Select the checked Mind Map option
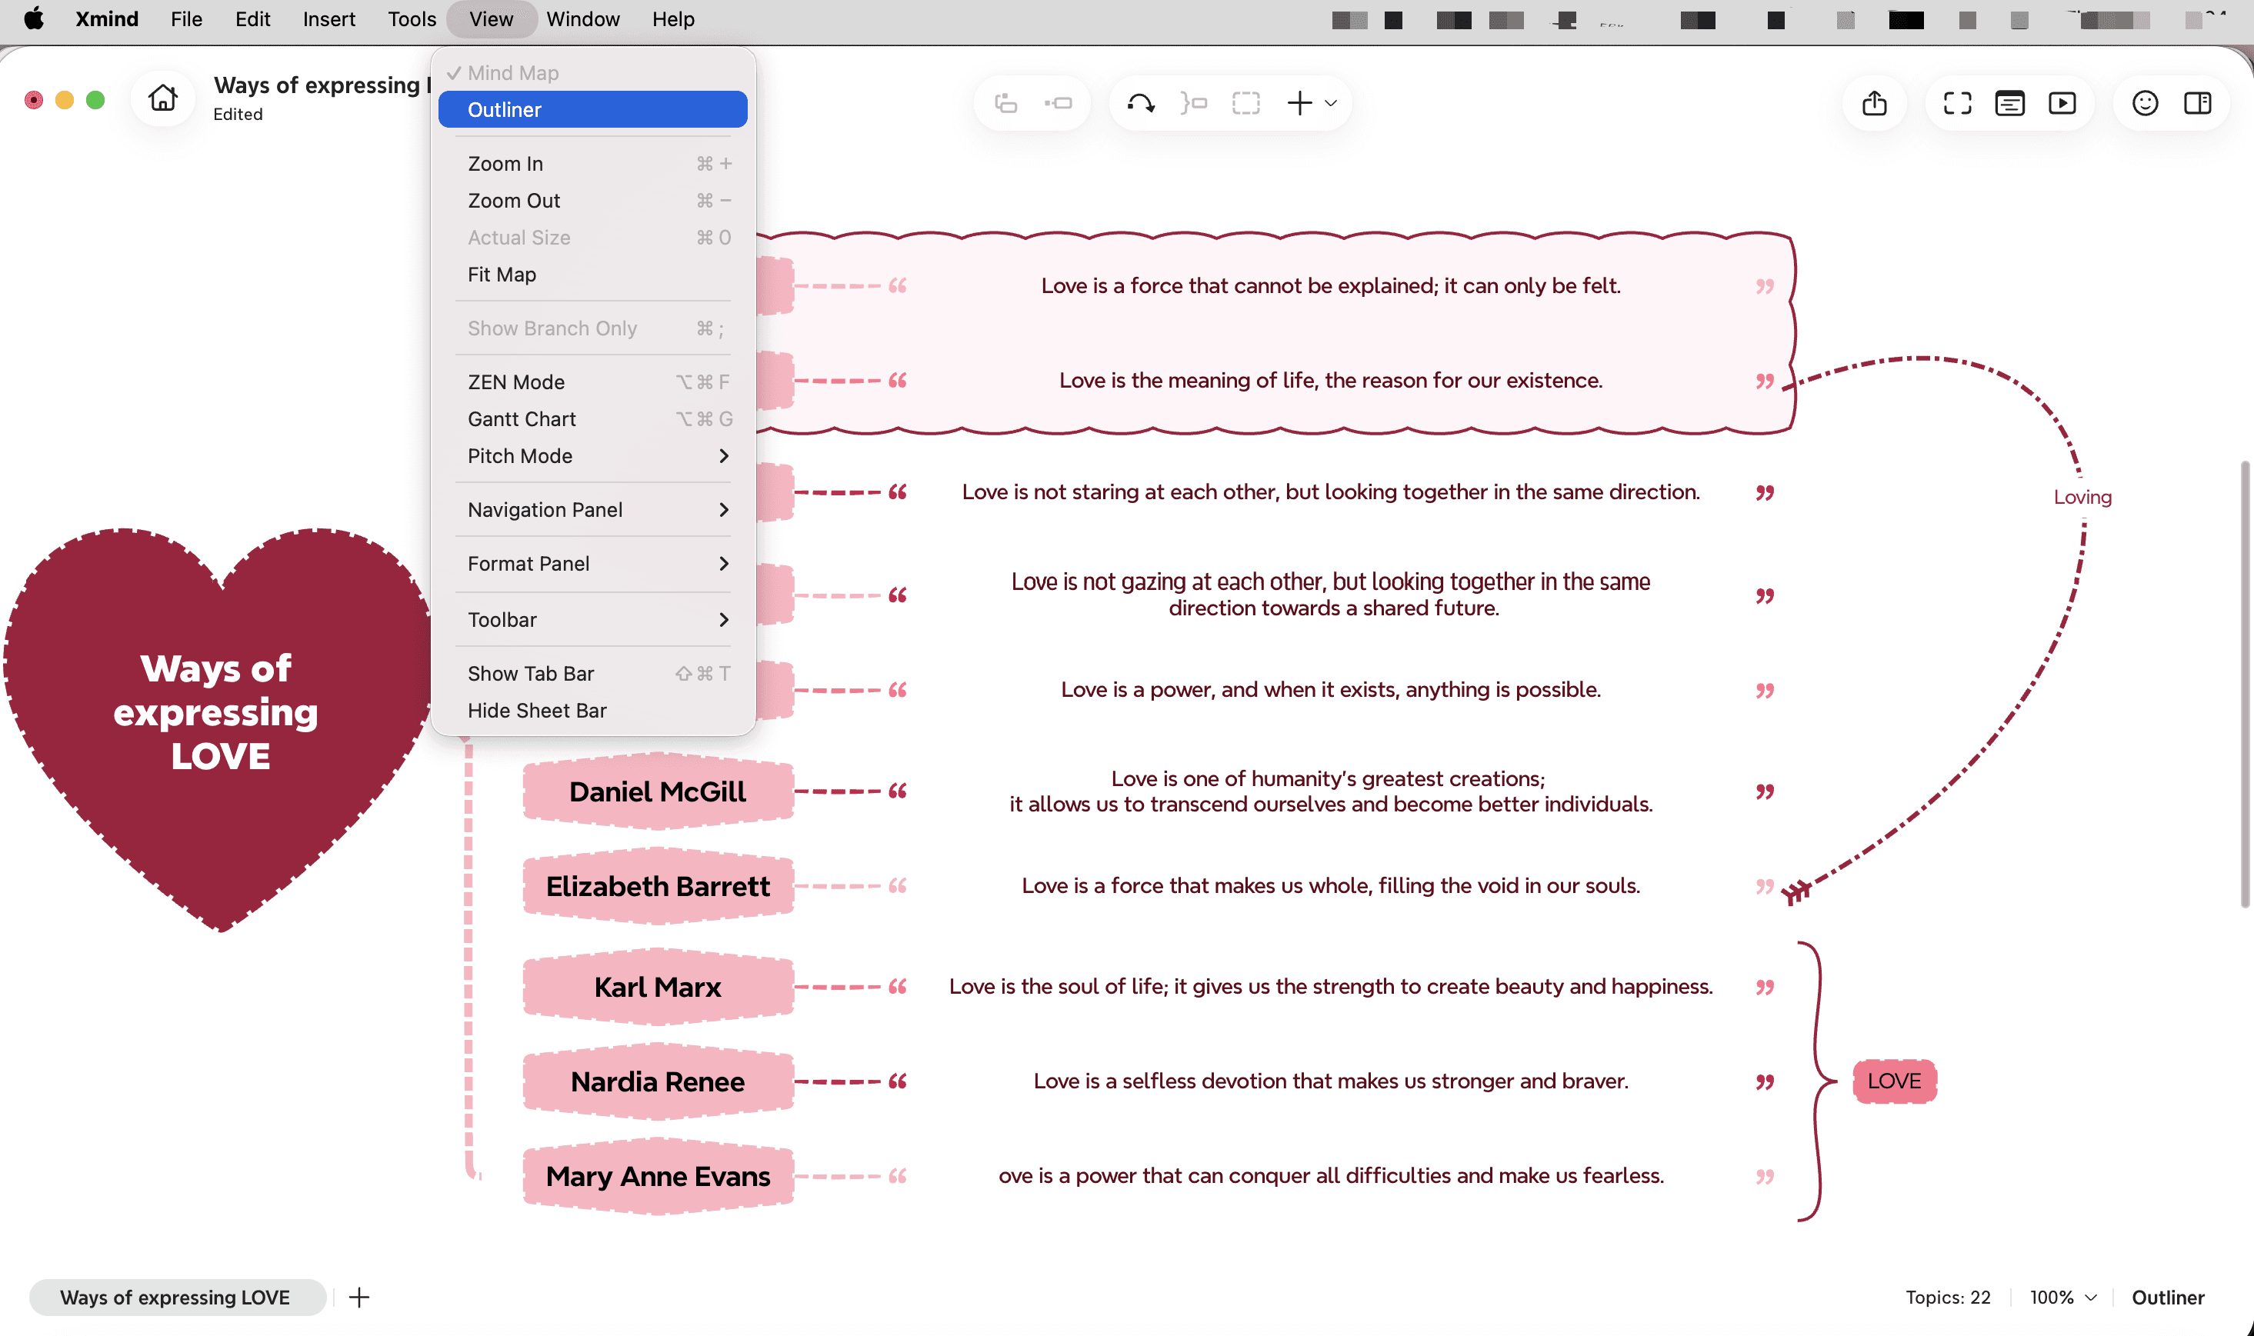Image resolution: width=2254 pixels, height=1336 pixels. point(592,73)
